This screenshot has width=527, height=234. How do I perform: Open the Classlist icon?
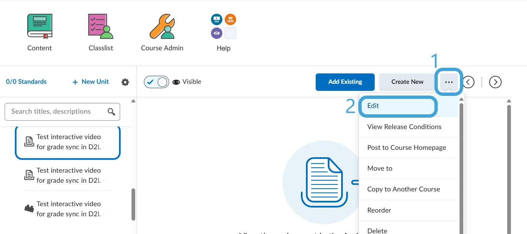click(x=101, y=26)
